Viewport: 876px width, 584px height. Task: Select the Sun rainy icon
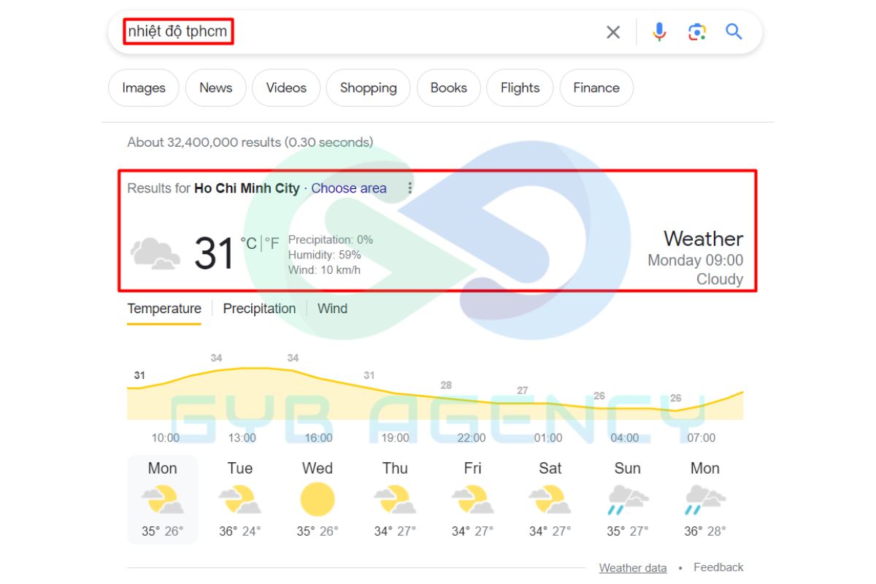[628, 501]
